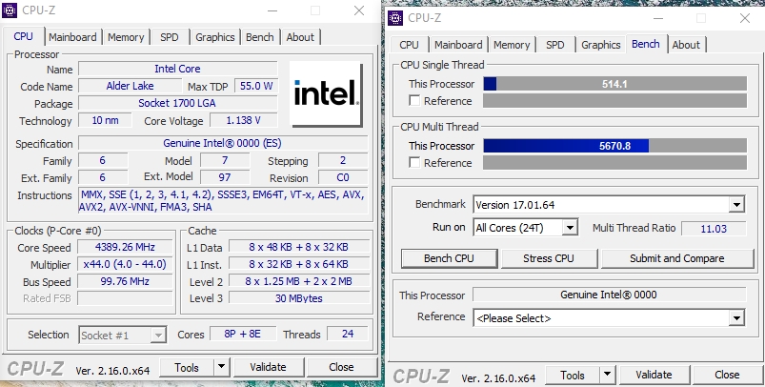Start the Stress CPU test

tap(549, 258)
